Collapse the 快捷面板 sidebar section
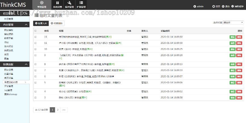246x123 pixels. pos(26,64)
